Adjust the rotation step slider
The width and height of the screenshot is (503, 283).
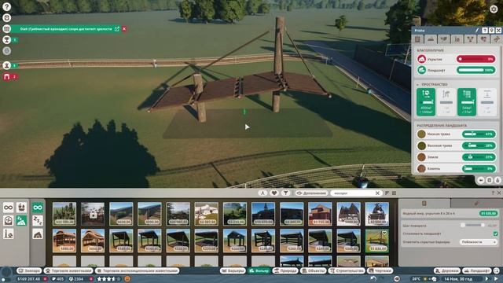point(472,226)
